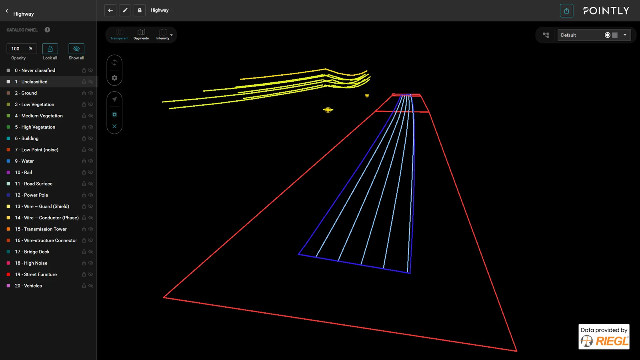This screenshot has width=640, height=360.
Task: Open the hierarchy tree icon
Action: (546, 35)
